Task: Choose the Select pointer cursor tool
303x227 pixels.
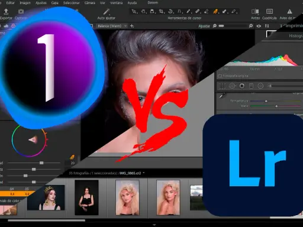Action: [134, 12]
